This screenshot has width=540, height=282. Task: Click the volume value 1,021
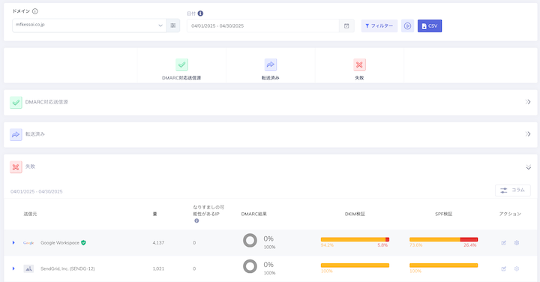point(158,268)
